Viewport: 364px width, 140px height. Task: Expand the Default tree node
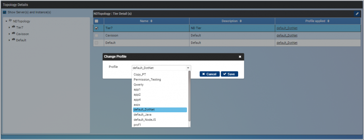click(10, 40)
